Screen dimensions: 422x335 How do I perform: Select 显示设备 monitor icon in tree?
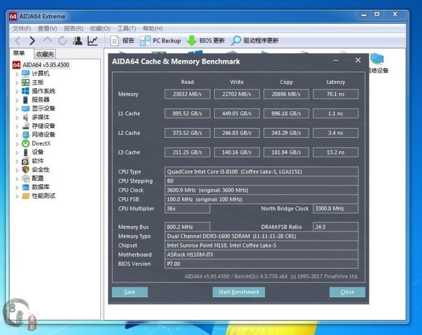pyautogui.click(x=26, y=108)
